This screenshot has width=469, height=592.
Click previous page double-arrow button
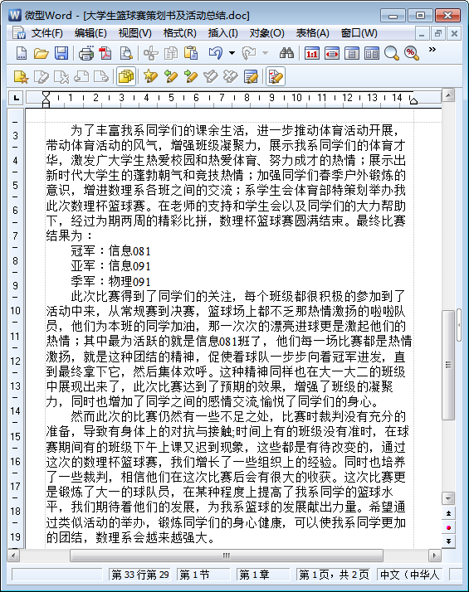tap(448, 513)
